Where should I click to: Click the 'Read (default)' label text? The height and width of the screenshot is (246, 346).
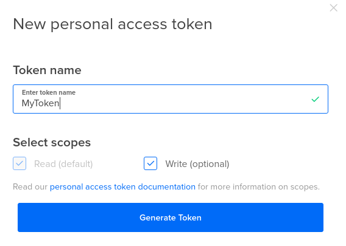(63, 164)
